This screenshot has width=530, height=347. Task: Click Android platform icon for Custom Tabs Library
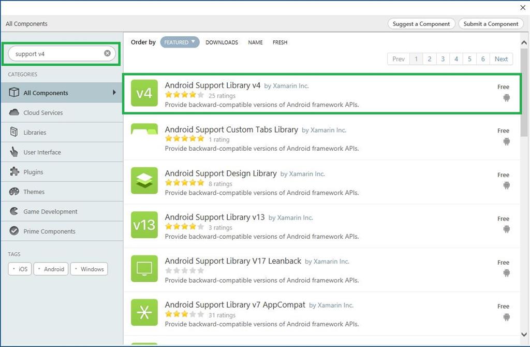pyautogui.click(x=506, y=141)
